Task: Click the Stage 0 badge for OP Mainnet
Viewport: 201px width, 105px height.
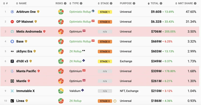Action: click(x=105, y=22)
